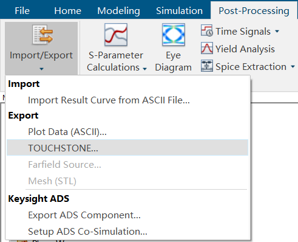Choose the TOUCHSTONE export entry
The height and width of the screenshot is (242, 298).
[127, 148]
